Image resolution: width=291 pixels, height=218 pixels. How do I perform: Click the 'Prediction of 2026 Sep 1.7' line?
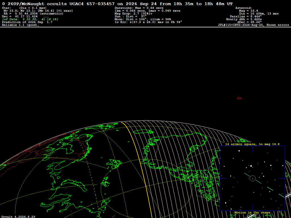27,22
